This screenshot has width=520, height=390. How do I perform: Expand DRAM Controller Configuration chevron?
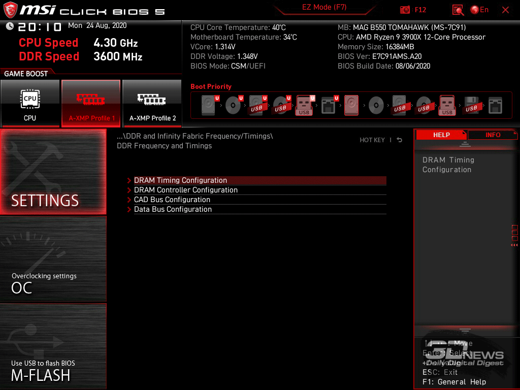(x=129, y=190)
